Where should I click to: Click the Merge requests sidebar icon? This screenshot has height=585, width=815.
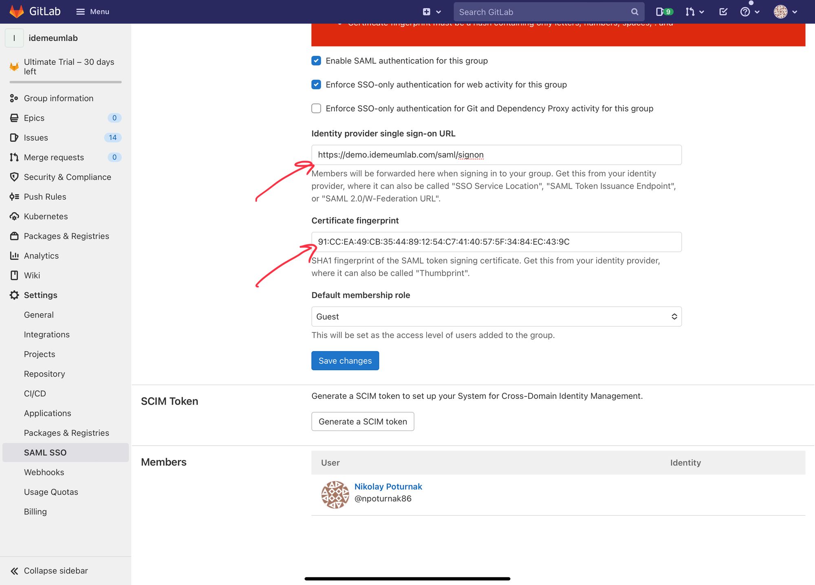[14, 157]
